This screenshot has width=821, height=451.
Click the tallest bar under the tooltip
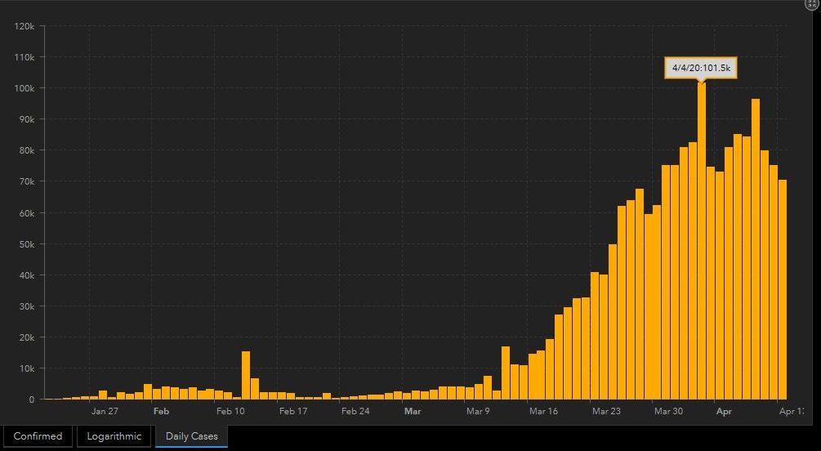click(x=702, y=245)
